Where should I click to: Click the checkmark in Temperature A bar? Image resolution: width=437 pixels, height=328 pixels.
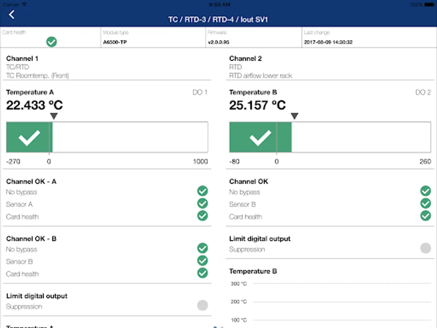point(29,137)
